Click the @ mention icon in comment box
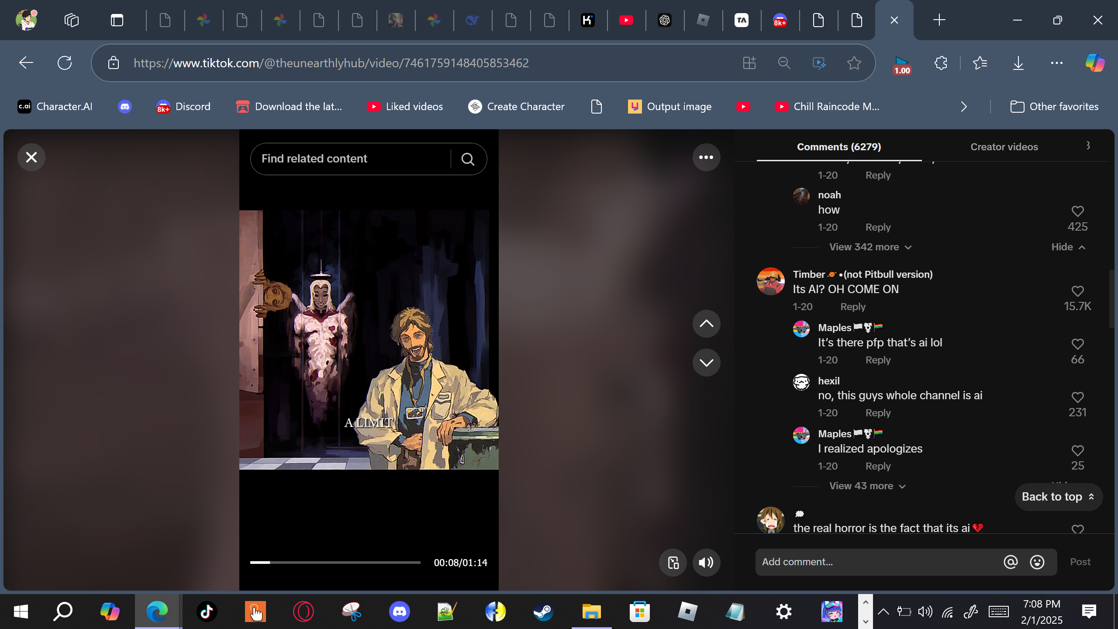 (1010, 562)
